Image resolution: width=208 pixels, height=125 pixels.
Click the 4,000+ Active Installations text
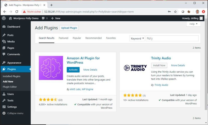coord(53,104)
